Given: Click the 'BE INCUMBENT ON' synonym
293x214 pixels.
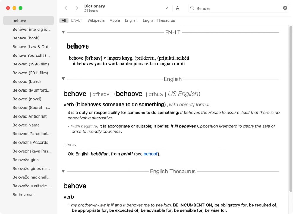Looking at the screenshot, I should click(x=193, y=205).
